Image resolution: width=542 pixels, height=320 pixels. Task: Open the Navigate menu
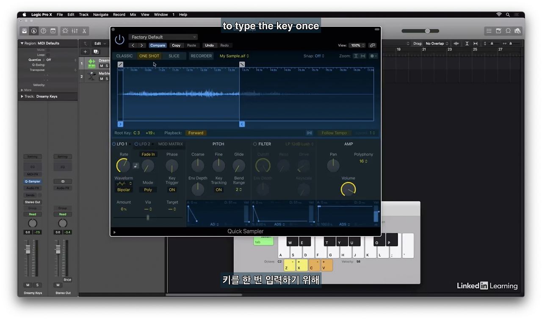(x=101, y=14)
